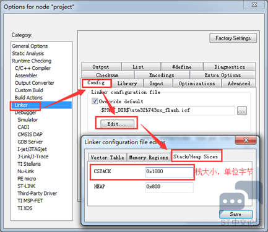Open the Extra Options tab

point(223,75)
